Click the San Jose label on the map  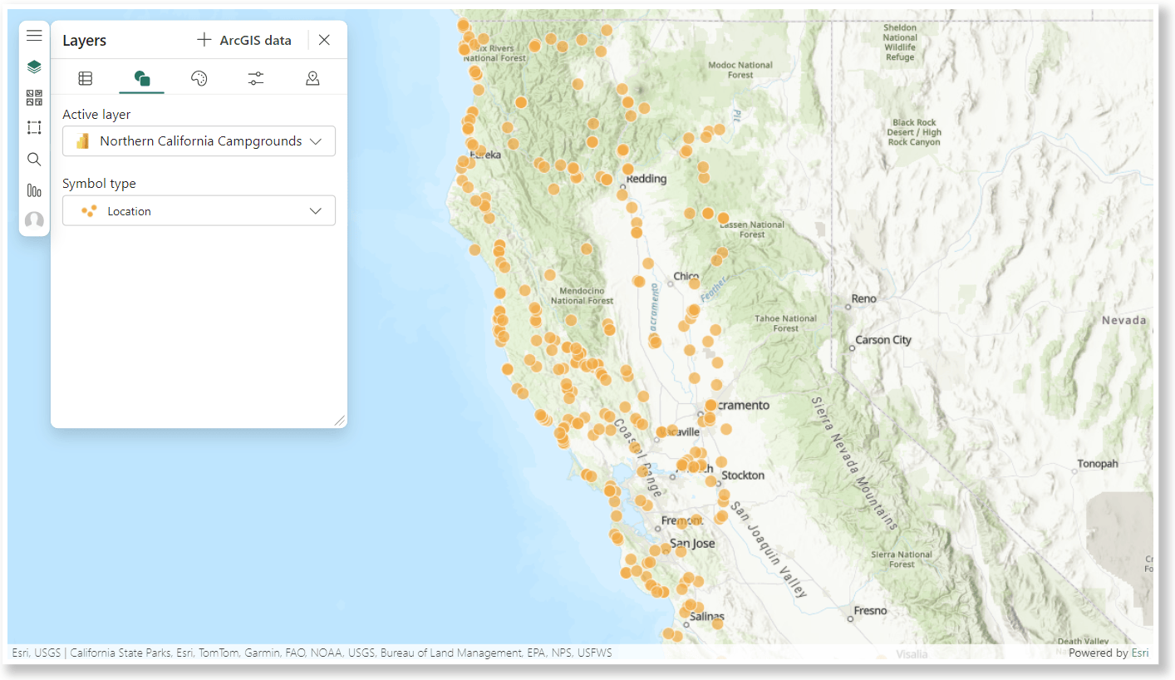692,544
